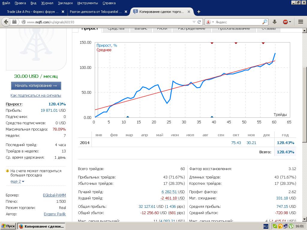The height and width of the screenshot is (230, 307).
Task: Click the warning icon beside drawdown notice
Action: [7, 171]
